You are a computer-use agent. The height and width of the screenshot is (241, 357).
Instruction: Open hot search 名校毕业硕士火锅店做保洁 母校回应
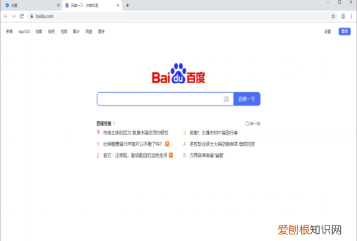click(x=222, y=144)
